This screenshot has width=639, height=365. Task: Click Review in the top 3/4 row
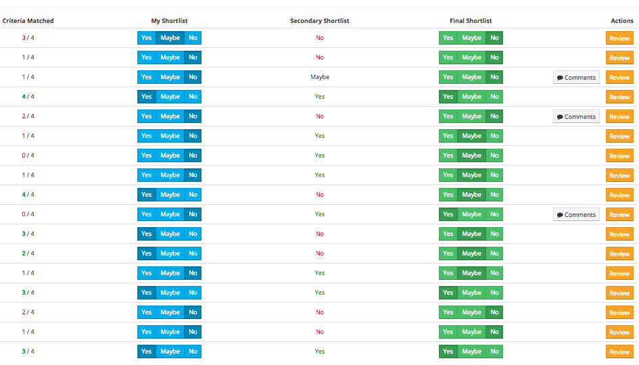click(x=619, y=39)
